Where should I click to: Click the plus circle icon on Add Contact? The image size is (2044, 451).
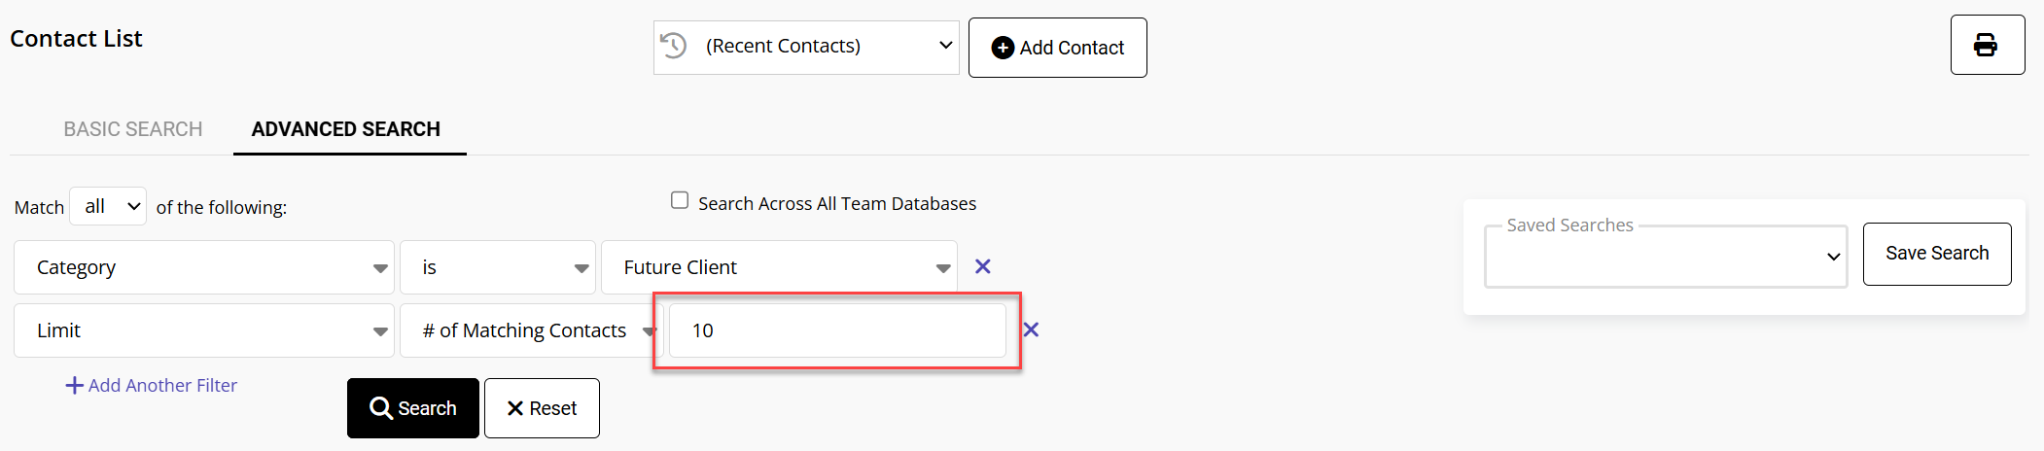point(1003,48)
